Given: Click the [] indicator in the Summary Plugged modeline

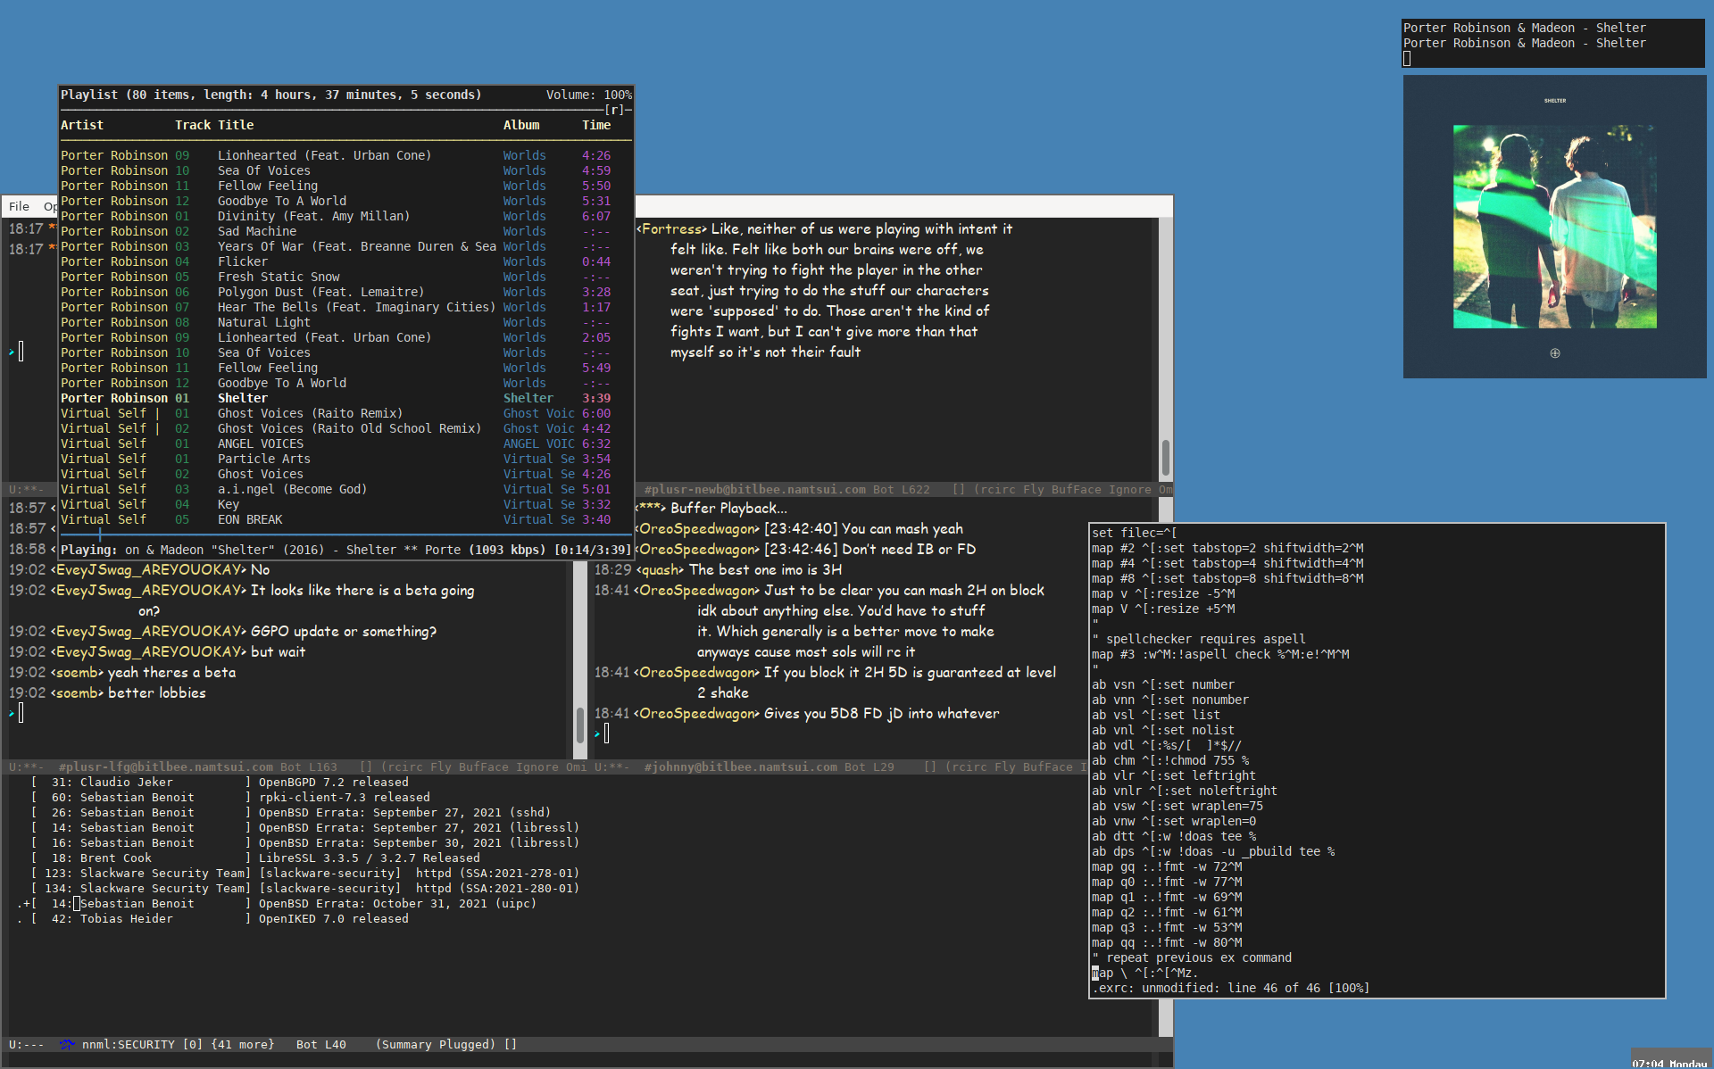Looking at the screenshot, I should click(511, 1044).
